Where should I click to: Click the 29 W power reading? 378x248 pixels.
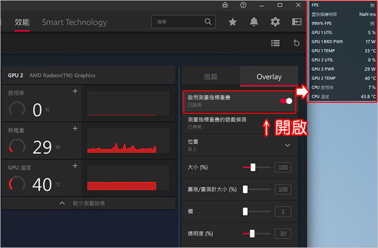pos(46,147)
